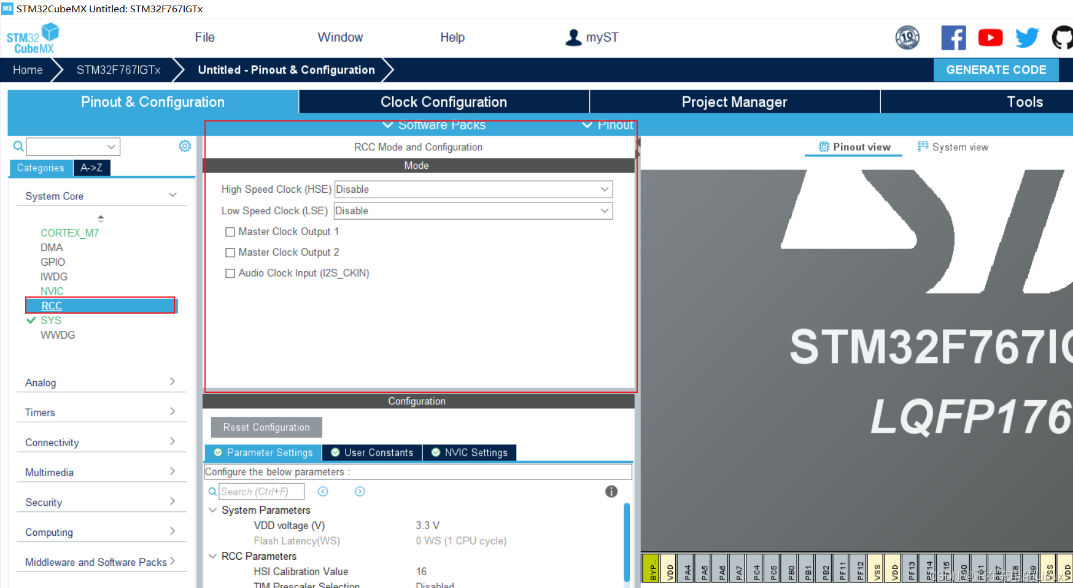Select CORTEX_M7 in System Core
Viewport: 1073px width, 588px height.
[69, 233]
